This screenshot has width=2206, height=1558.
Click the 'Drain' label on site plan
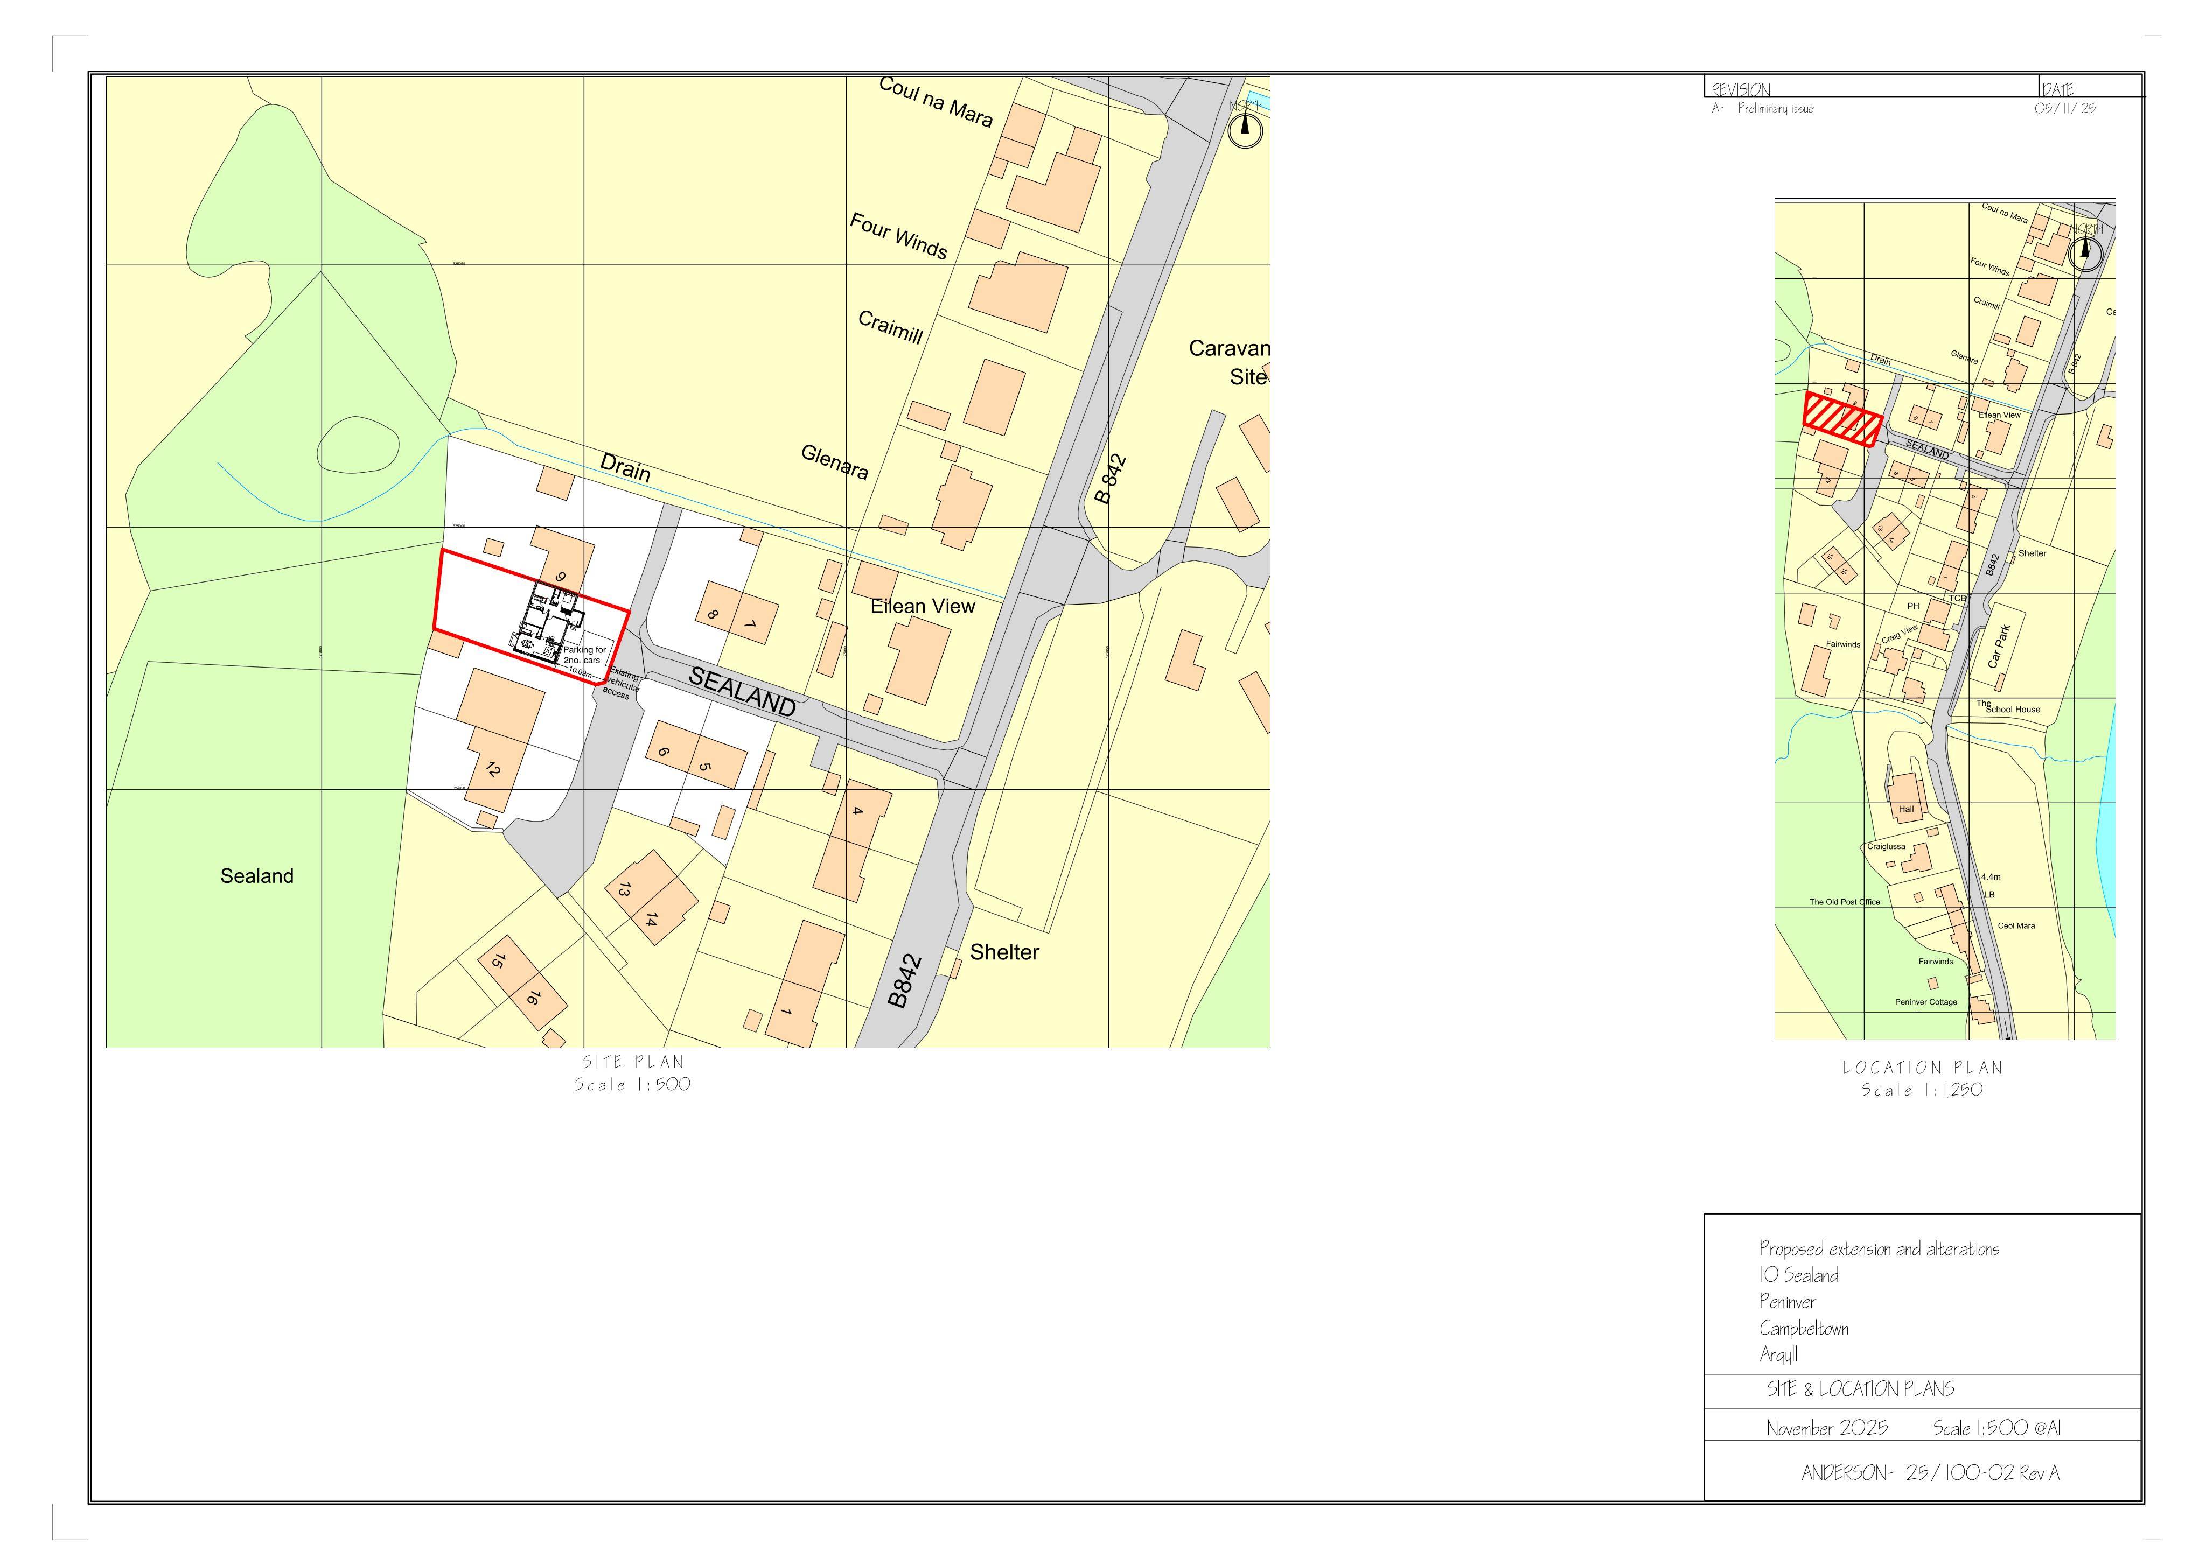coord(625,467)
